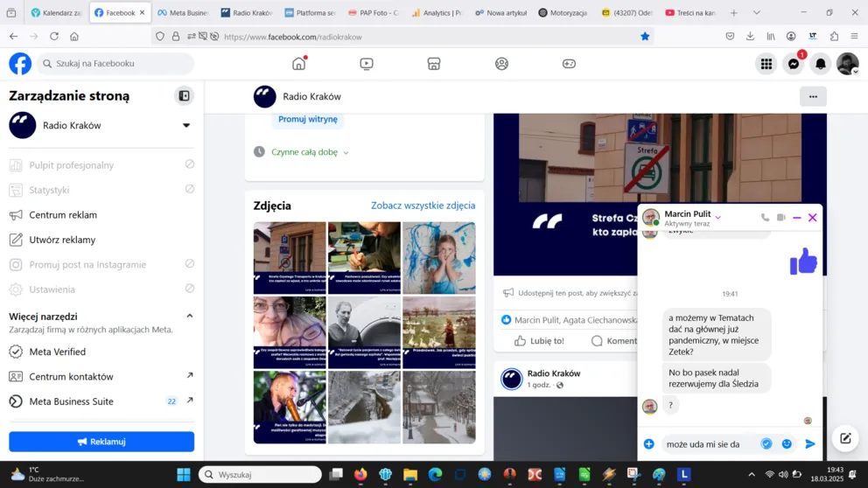Open the clock showing 19:43
868x488 pixels.
click(x=827, y=474)
